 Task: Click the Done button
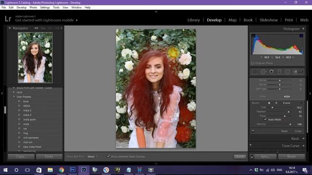pos(240,157)
